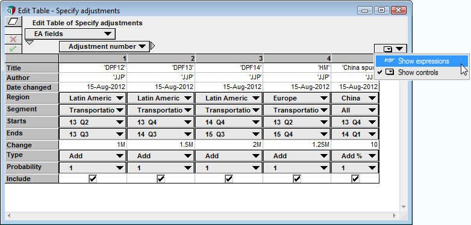The width and height of the screenshot is (471, 225).
Task: Select the Include row header
Action: click(32, 179)
